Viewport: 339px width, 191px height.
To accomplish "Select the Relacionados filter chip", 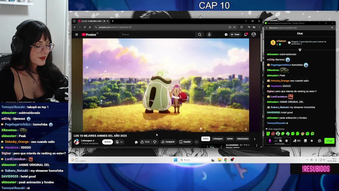I will point(243,139).
